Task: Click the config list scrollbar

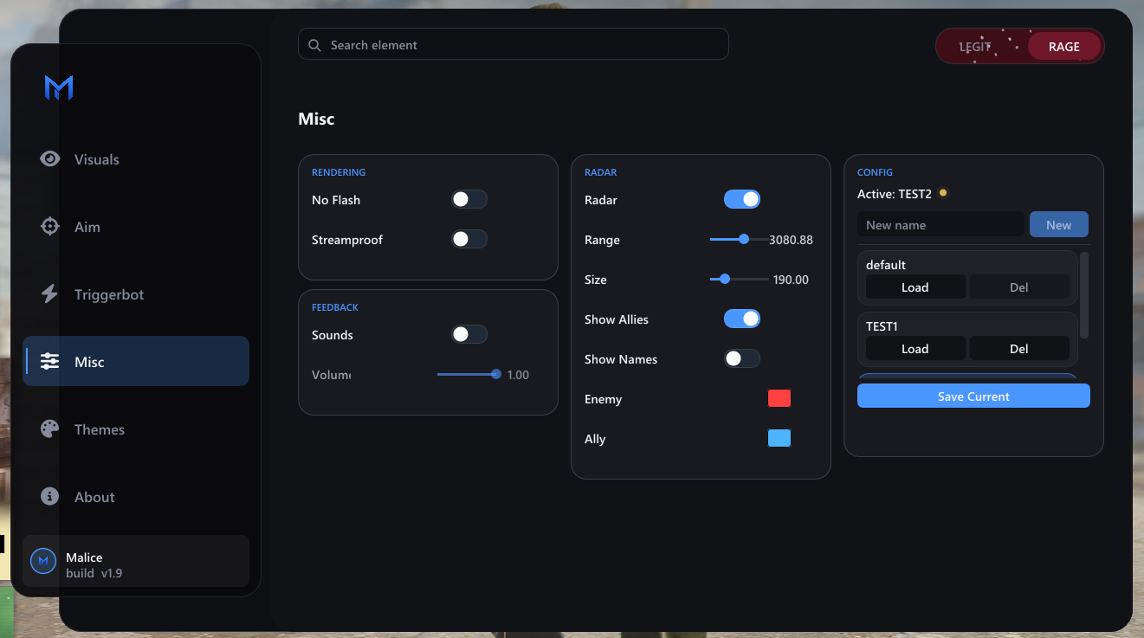Action: (1084, 295)
